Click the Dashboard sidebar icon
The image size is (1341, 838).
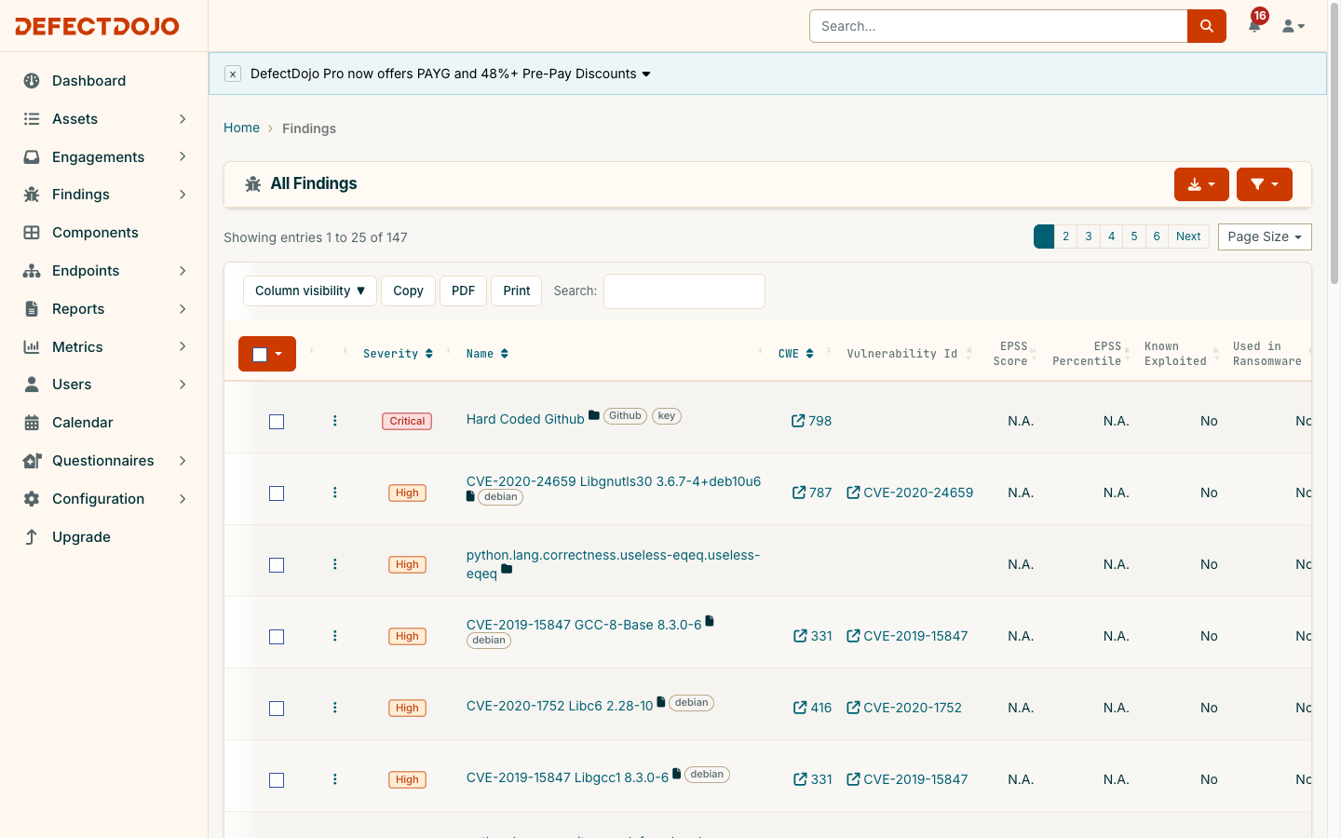tap(32, 81)
